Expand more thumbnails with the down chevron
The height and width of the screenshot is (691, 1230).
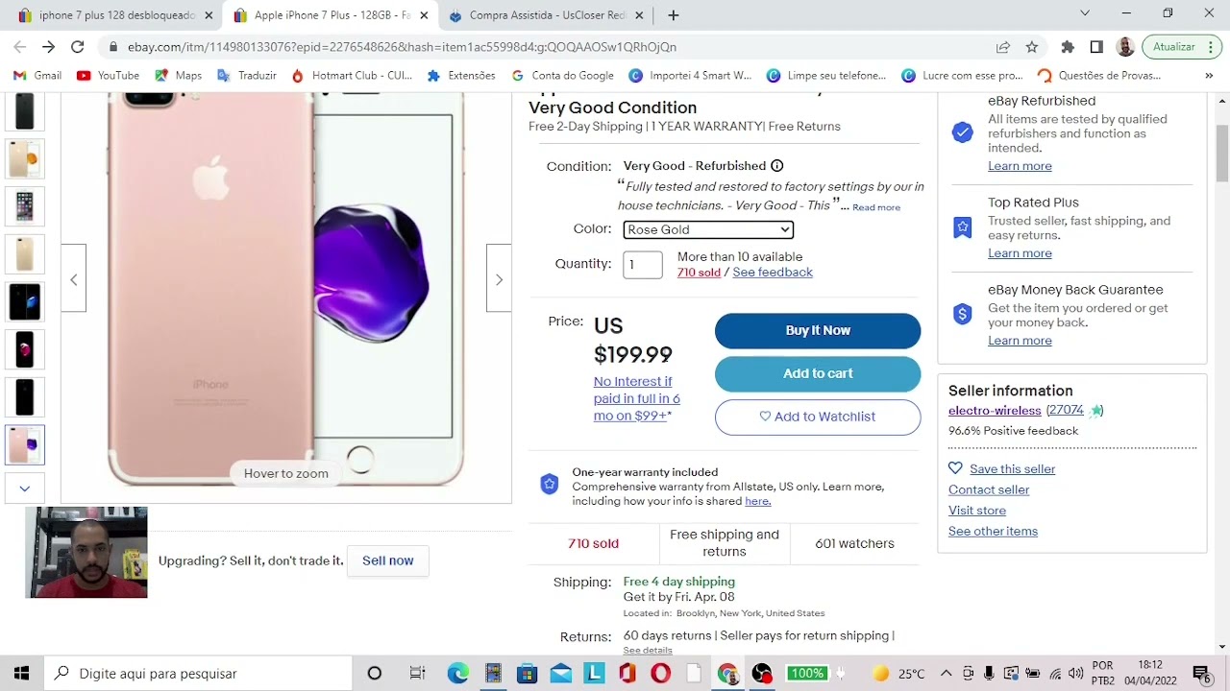25,488
